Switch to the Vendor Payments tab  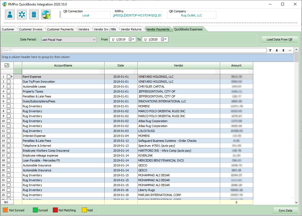coord(158,29)
